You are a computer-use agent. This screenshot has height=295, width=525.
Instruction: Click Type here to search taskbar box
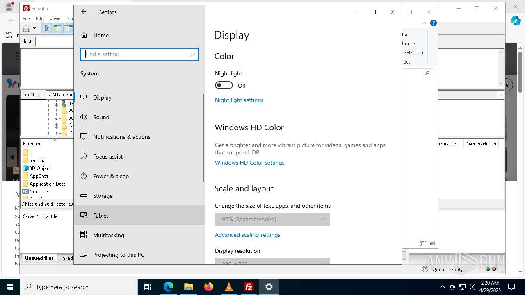[x=79, y=287]
